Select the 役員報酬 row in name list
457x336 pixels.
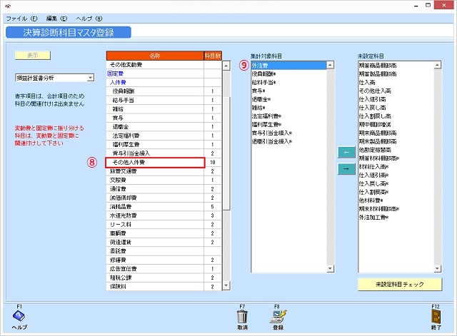(164, 91)
